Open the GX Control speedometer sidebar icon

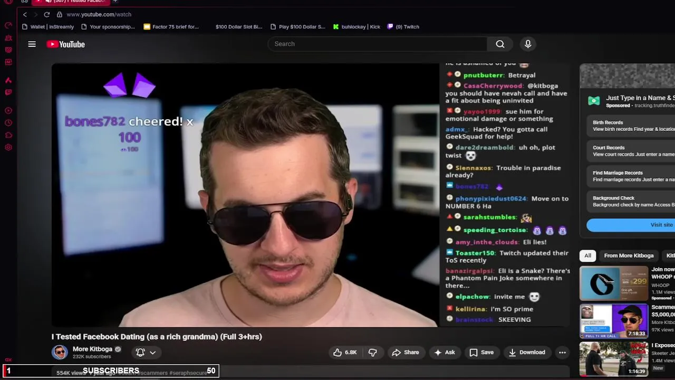coord(8,25)
